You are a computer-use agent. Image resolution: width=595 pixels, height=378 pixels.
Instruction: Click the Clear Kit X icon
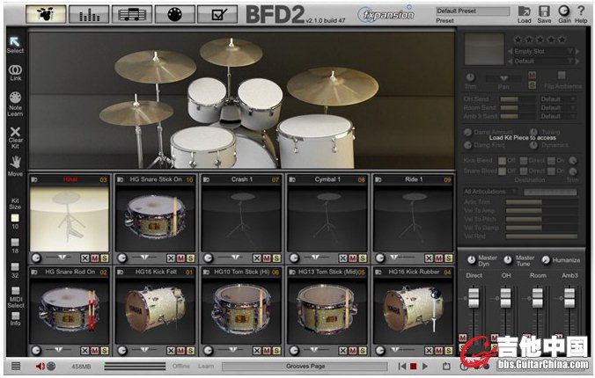15,132
